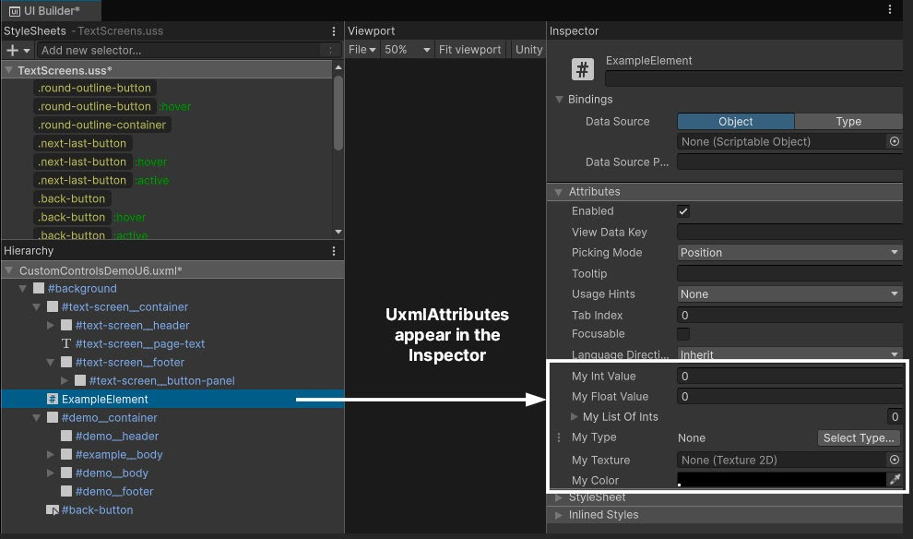Open the 50% zoom dropdown
Viewport: 913px width, 539px height.
pos(407,50)
